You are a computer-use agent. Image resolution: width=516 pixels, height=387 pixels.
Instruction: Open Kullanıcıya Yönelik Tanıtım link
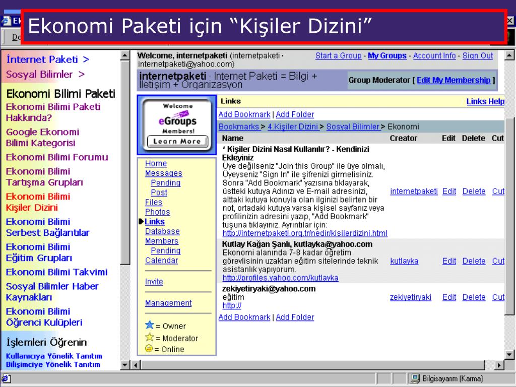[54, 356]
